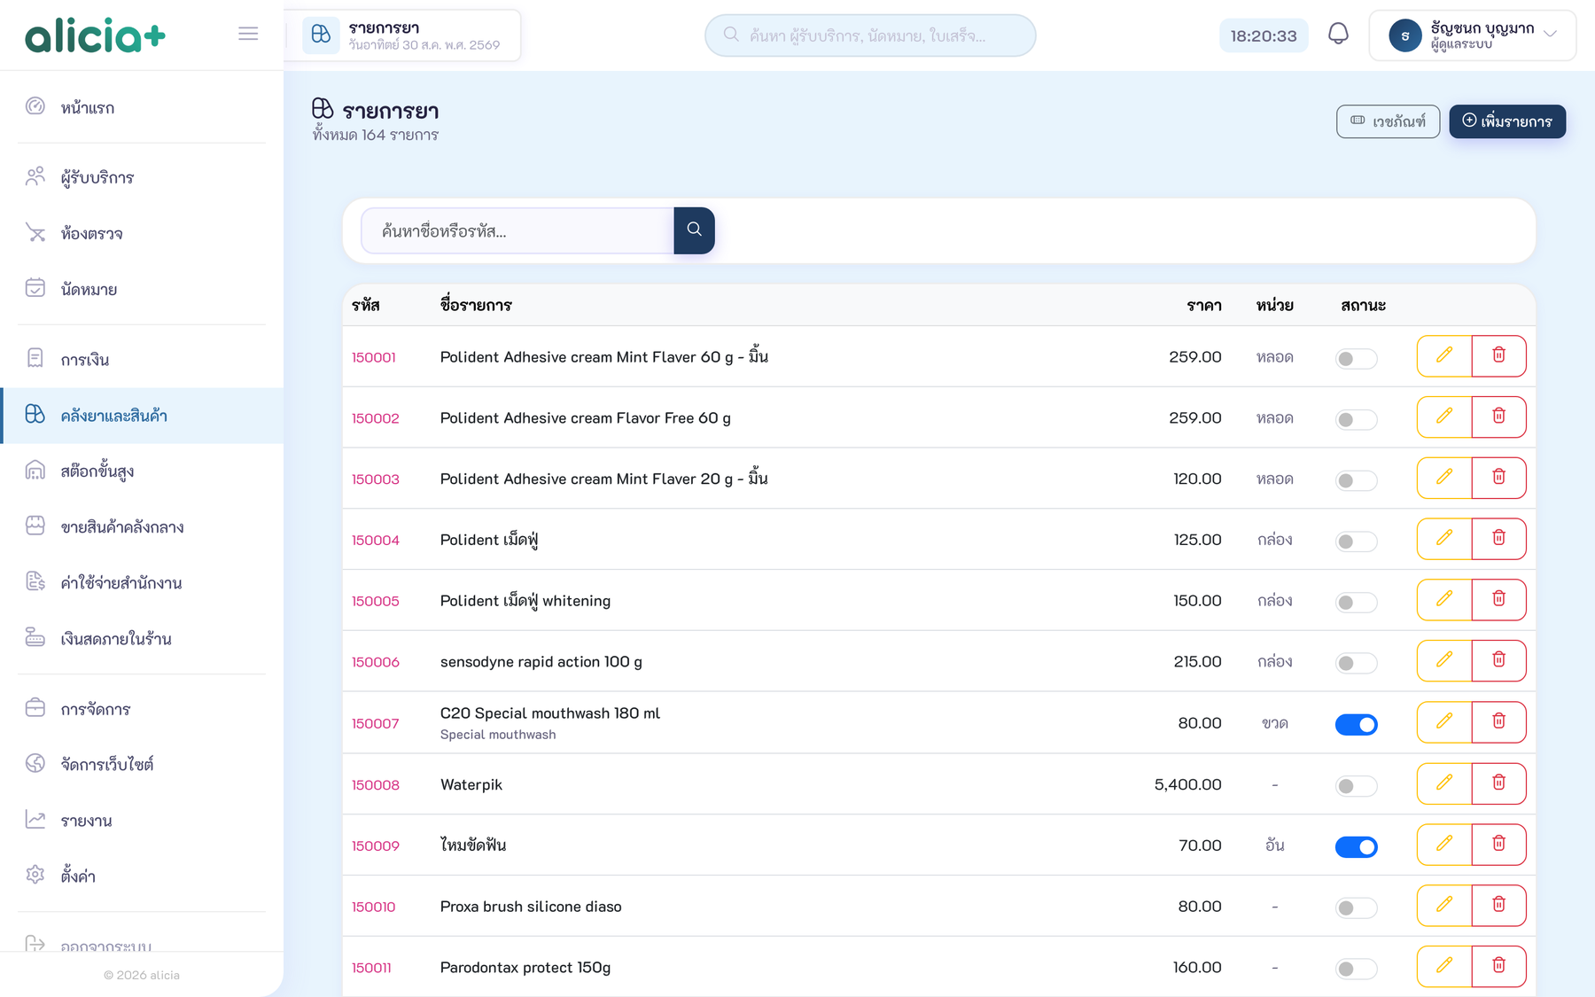Open สต๊อกขั้นสูง sidebar menu

click(142, 471)
